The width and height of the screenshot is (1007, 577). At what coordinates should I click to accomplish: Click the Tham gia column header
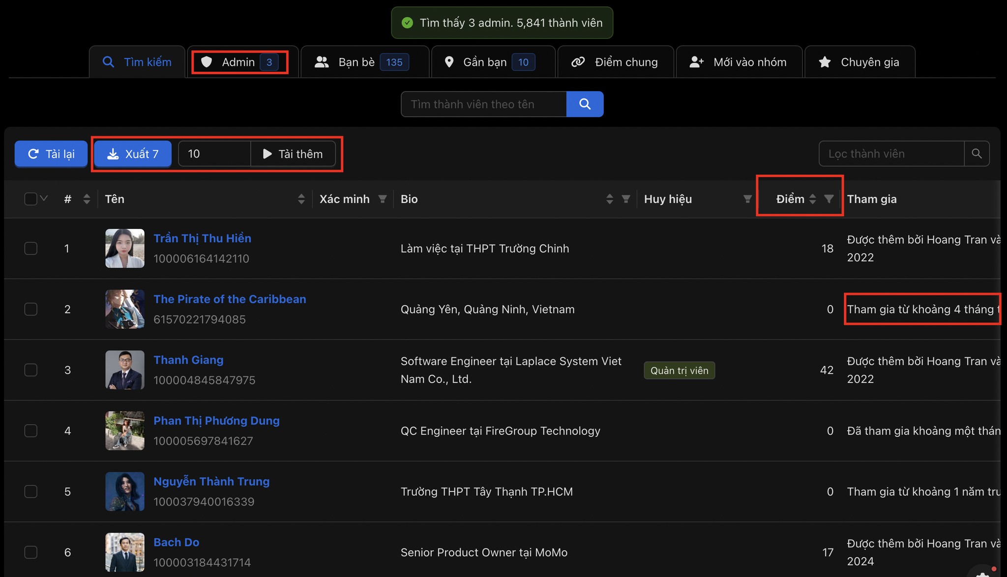point(872,199)
